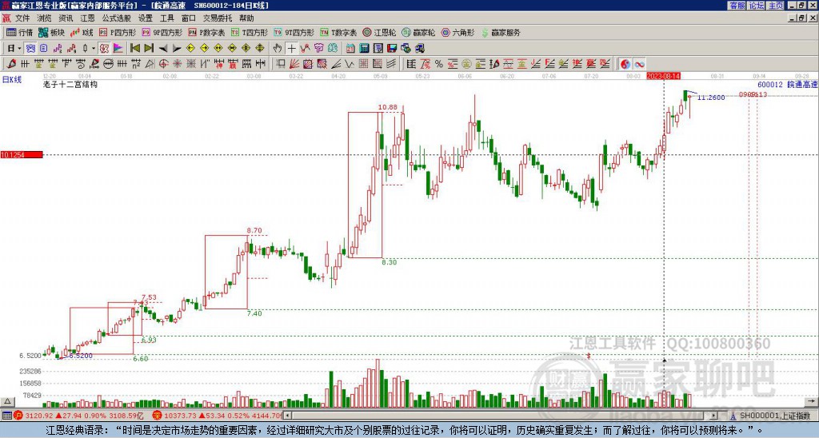Click the red 10.1254 price label

pyautogui.click(x=22, y=154)
